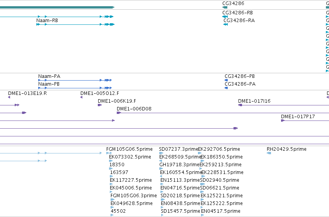Pick the DME1-006D08 clone label
329x217 pixels.
click(134, 109)
